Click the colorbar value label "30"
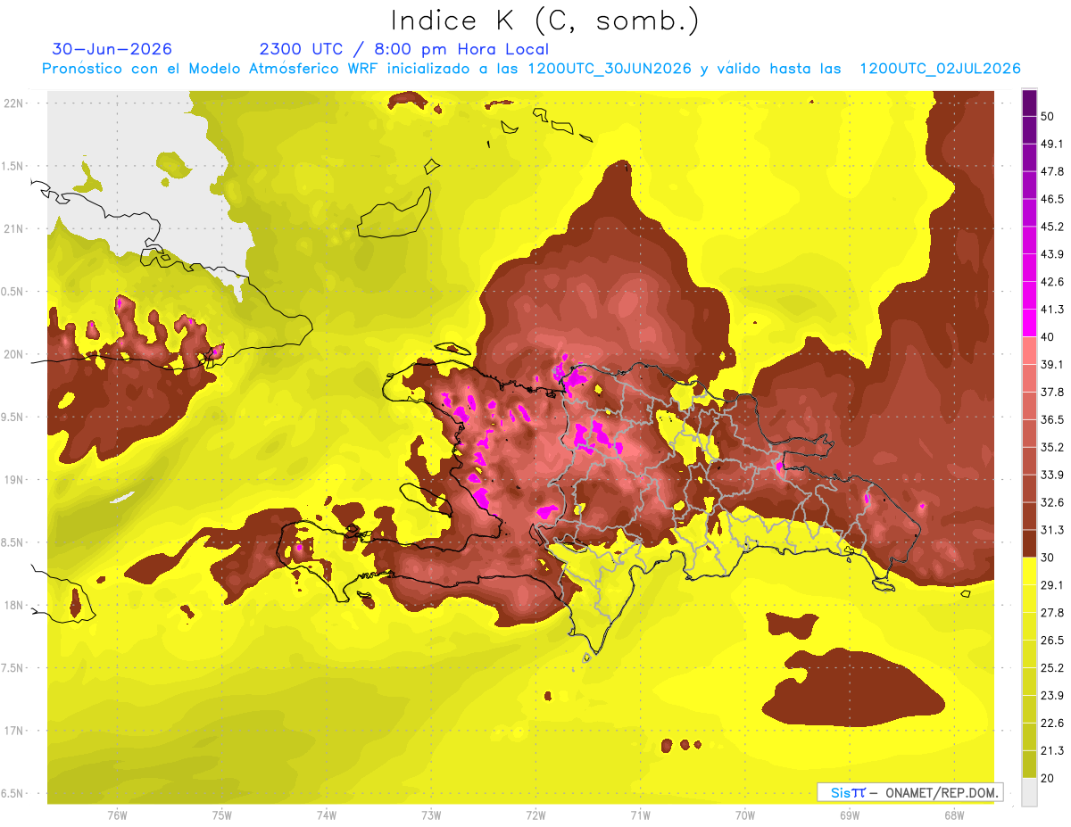Image resolution: width=1071 pixels, height=827 pixels. pyautogui.click(x=1049, y=558)
